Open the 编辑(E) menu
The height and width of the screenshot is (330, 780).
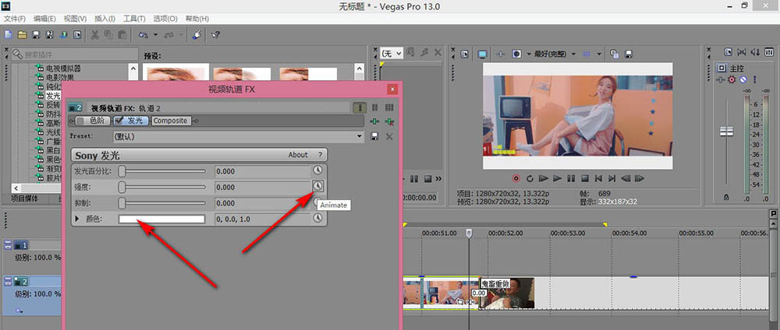click(44, 19)
